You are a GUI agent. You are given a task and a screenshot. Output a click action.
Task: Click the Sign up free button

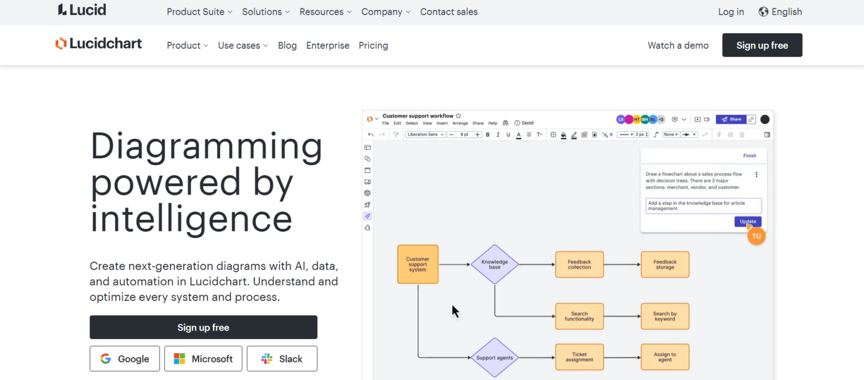point(762,45)
